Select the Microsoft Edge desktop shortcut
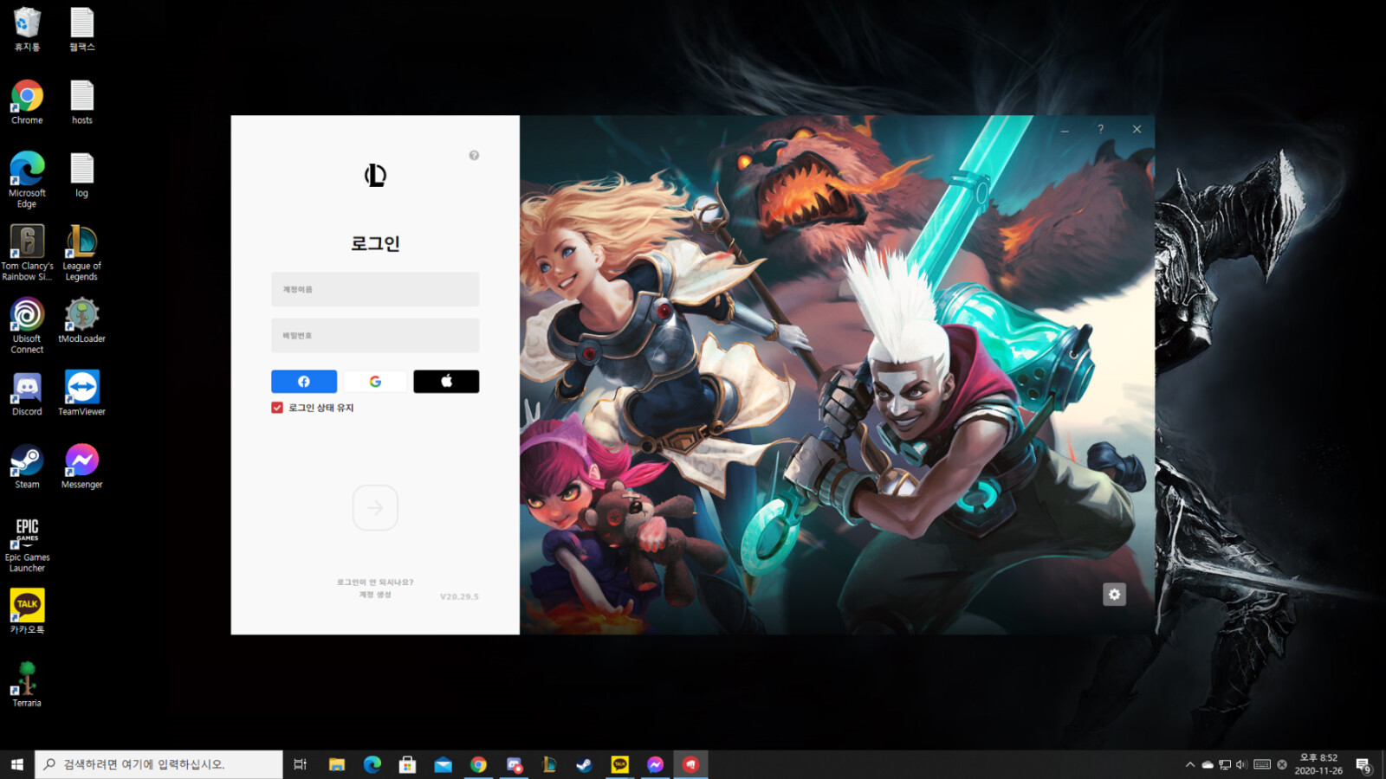The height and width of the screenshot is (779, 1386). tap(27, 180)
